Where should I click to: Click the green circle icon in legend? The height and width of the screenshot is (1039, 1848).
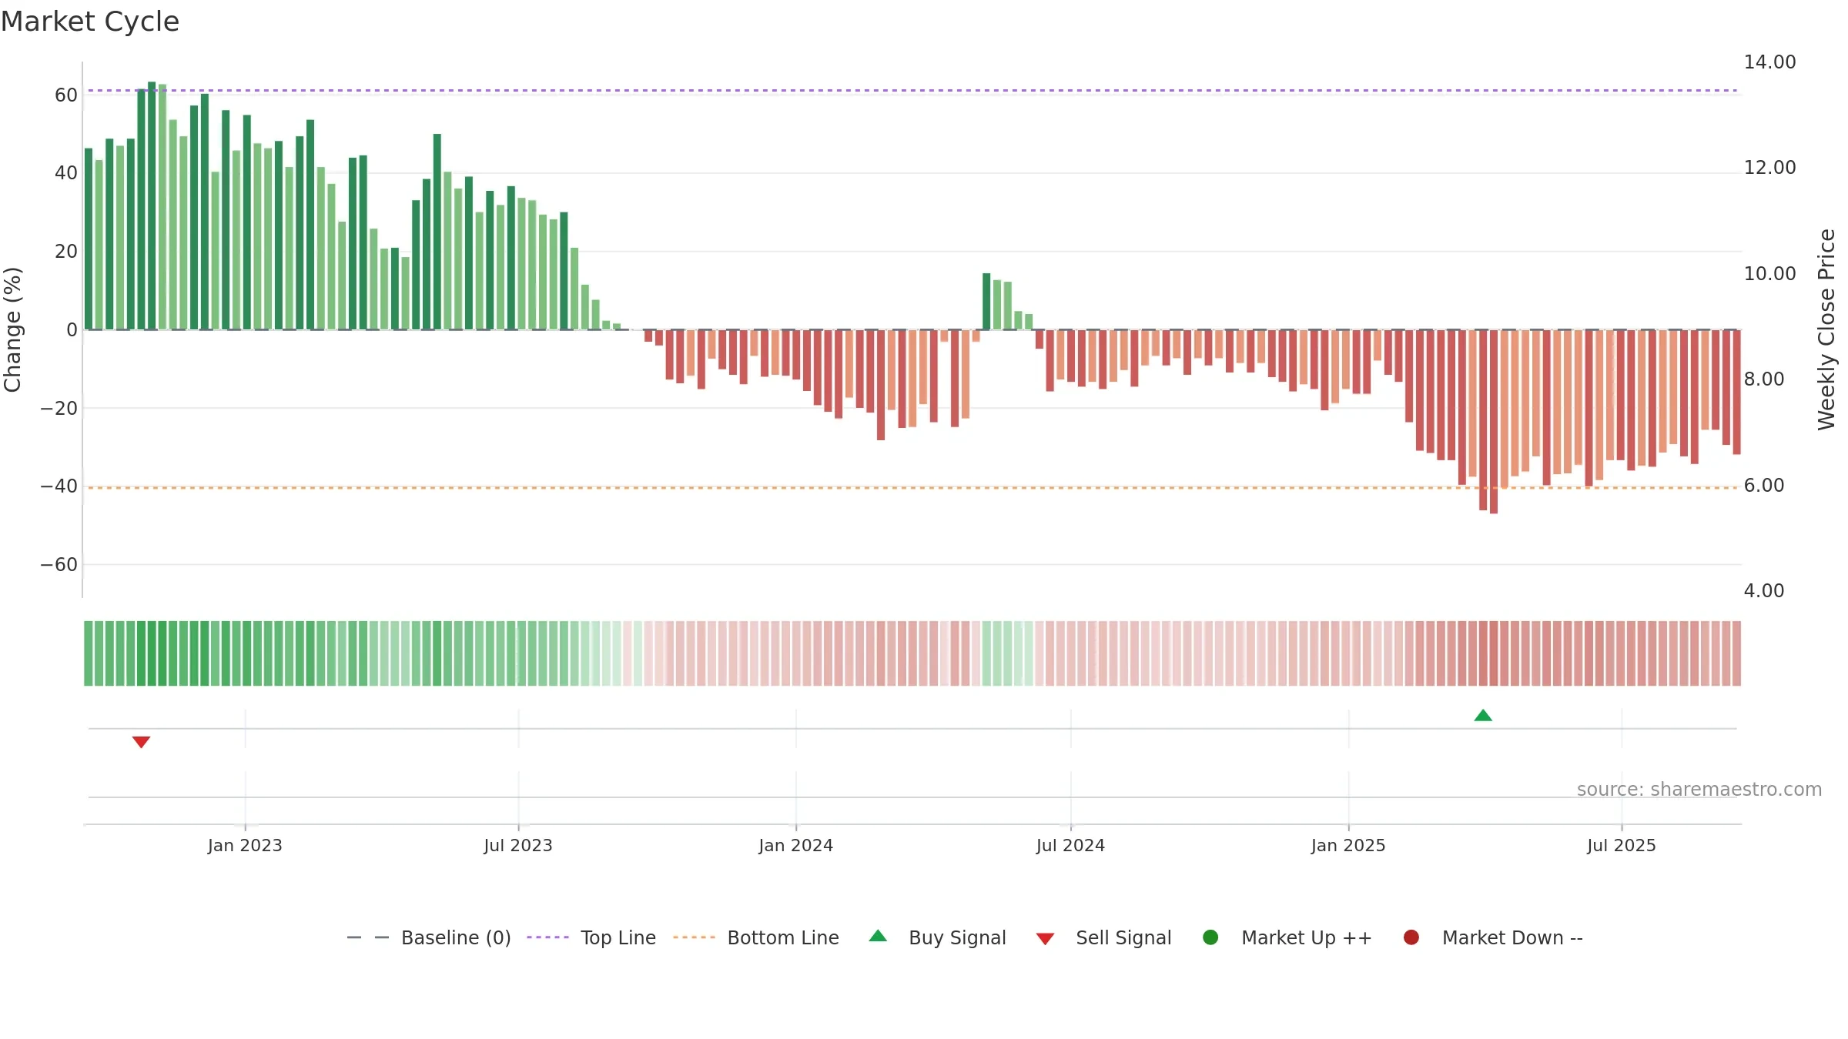click(x=1210, y=937)
